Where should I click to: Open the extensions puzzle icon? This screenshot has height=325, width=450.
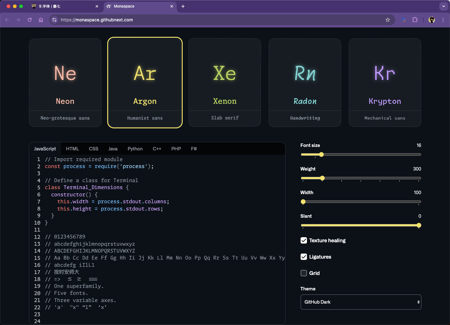tap(415, 20)
